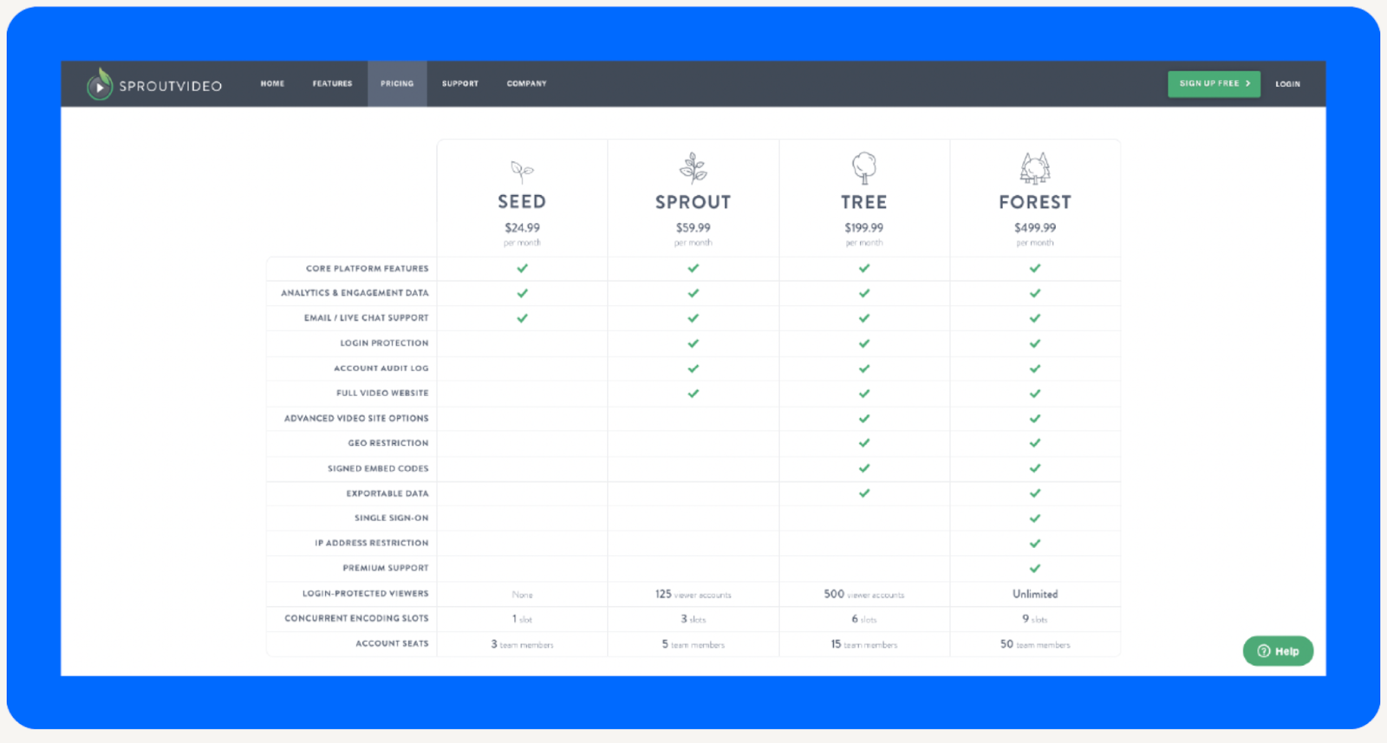
Task: Click Tree checkmark for Analytics & Engagement Data
Action: (x=863, y=293)
